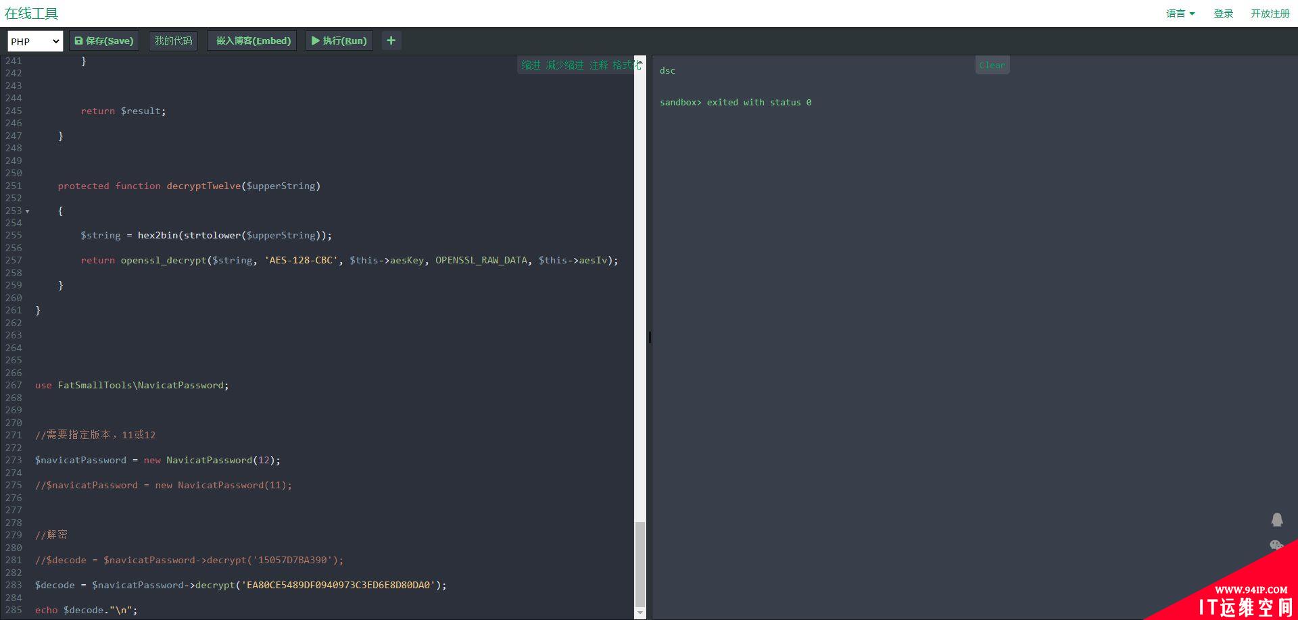Click line number 267 in gutter
This screenshot has width=1298, height=620.
(x=14, y=385)
